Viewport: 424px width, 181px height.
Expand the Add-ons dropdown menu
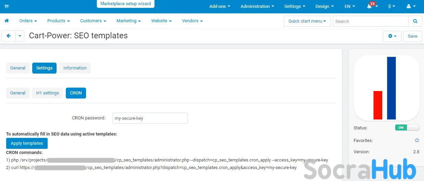tap(219, 7)
